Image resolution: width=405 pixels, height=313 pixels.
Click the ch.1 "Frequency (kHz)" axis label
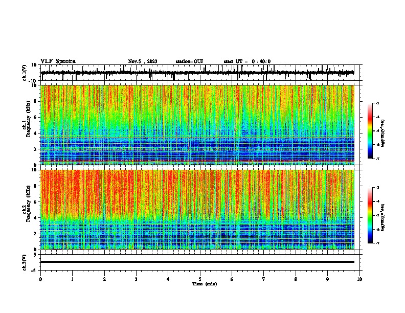[x=28, y=119]
